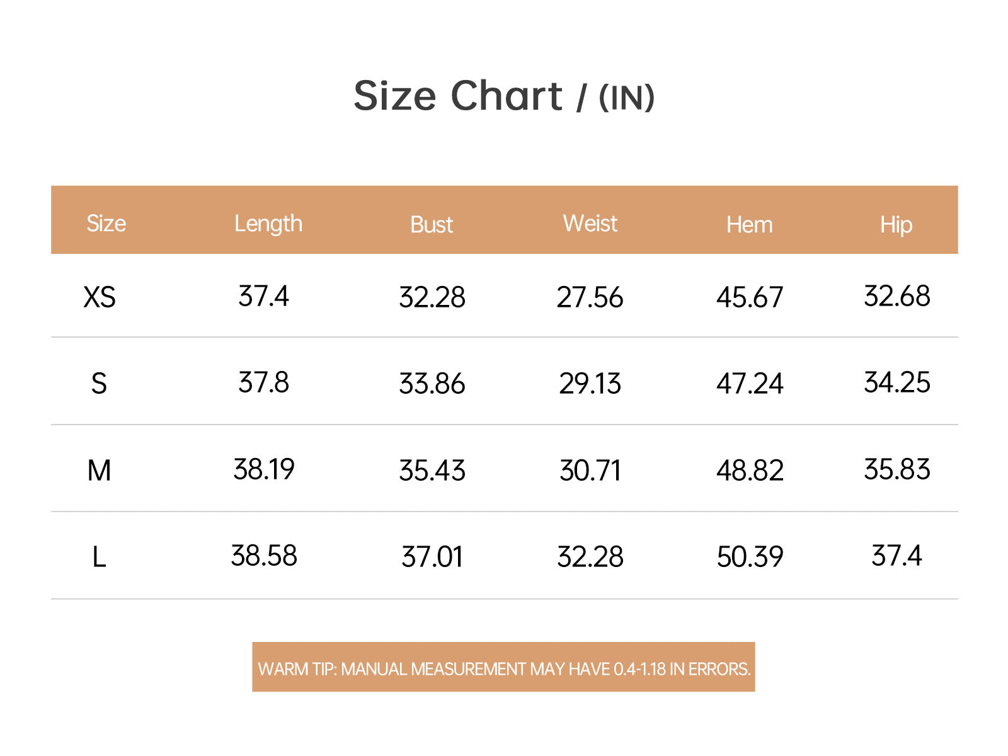Click XS length value 37.4
The width and height of the screenshot is (1008, 756).
[263, 296]
